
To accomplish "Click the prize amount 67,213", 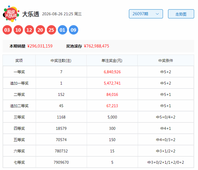I will coord(112,106).
